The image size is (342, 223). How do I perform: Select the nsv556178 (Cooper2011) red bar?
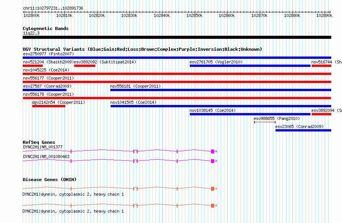177,98
